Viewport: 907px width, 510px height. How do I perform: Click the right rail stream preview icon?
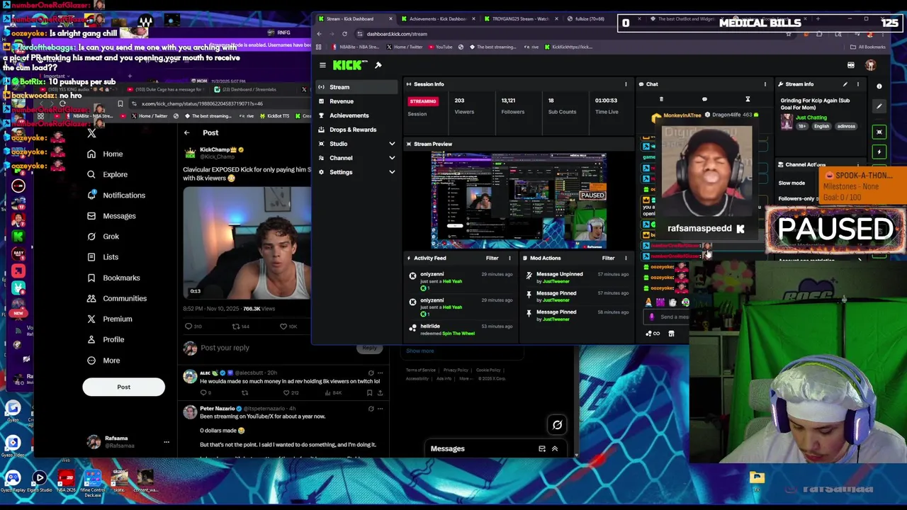[x=879, y=132]
